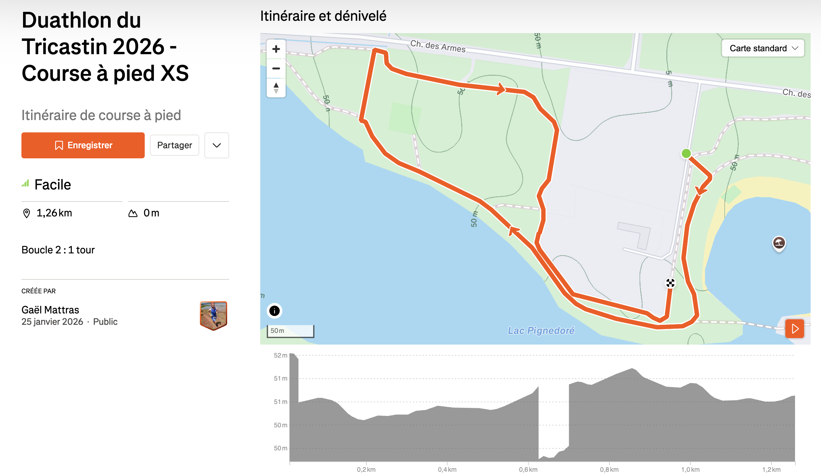Click the beach umbrella map marker
The width and height of the screenshot is (821, 475).
778,243
